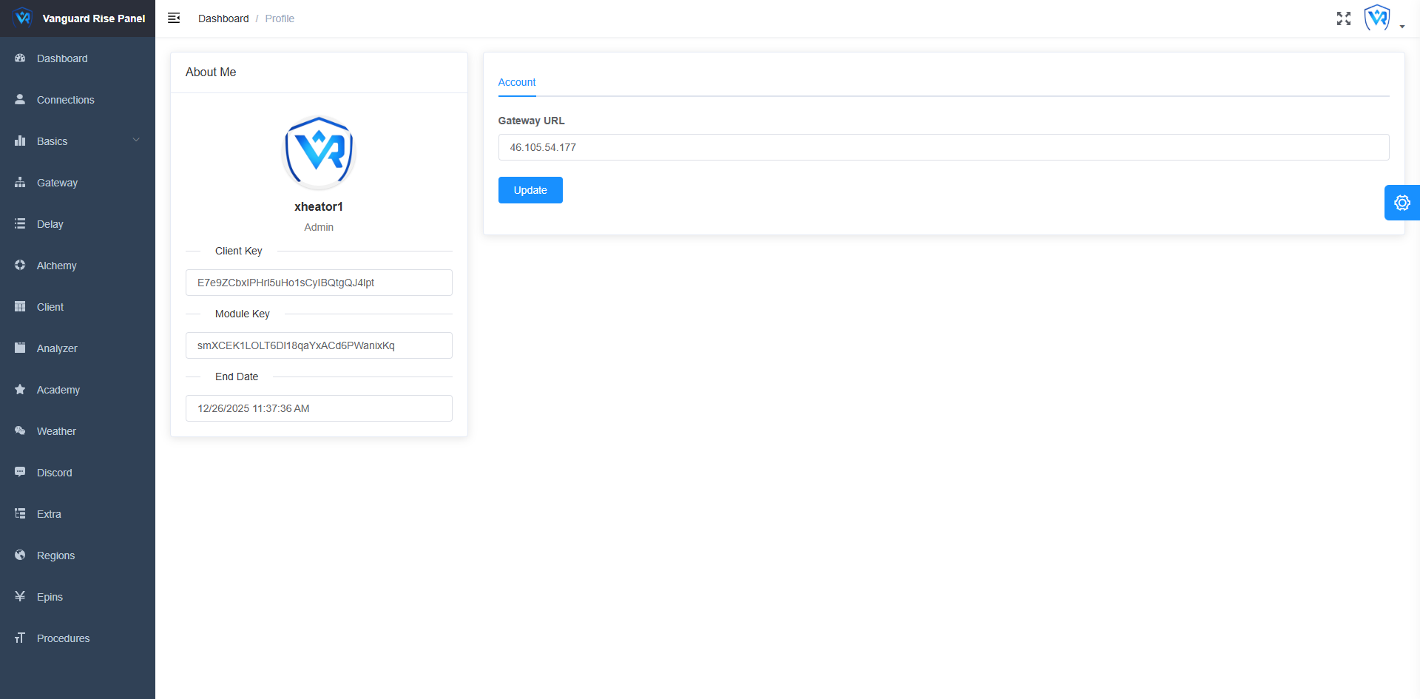
Task: Expand the Basics submenu chevron
Action: [136, 141]
